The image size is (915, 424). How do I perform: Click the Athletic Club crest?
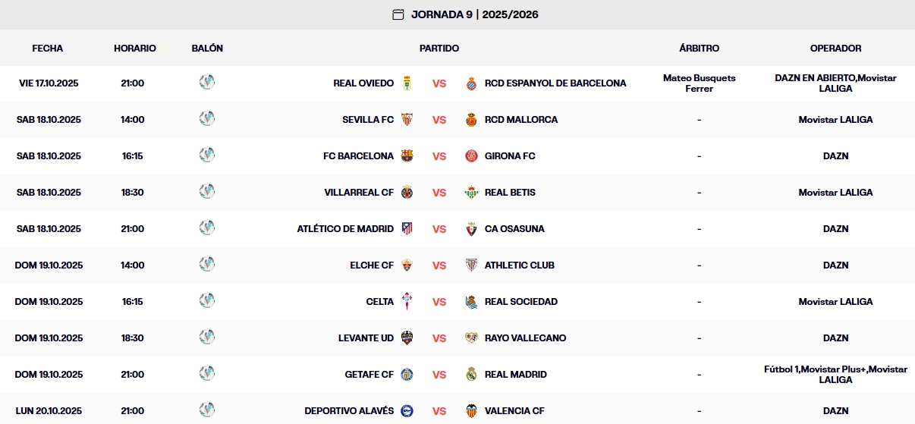[x=472, y=265]
